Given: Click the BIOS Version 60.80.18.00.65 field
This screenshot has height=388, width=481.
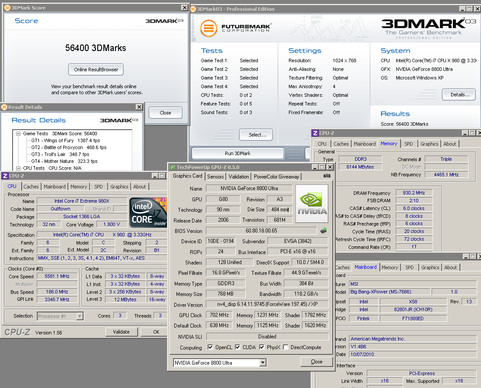Looking at the screenshot, I should click(x=261, y=230).
